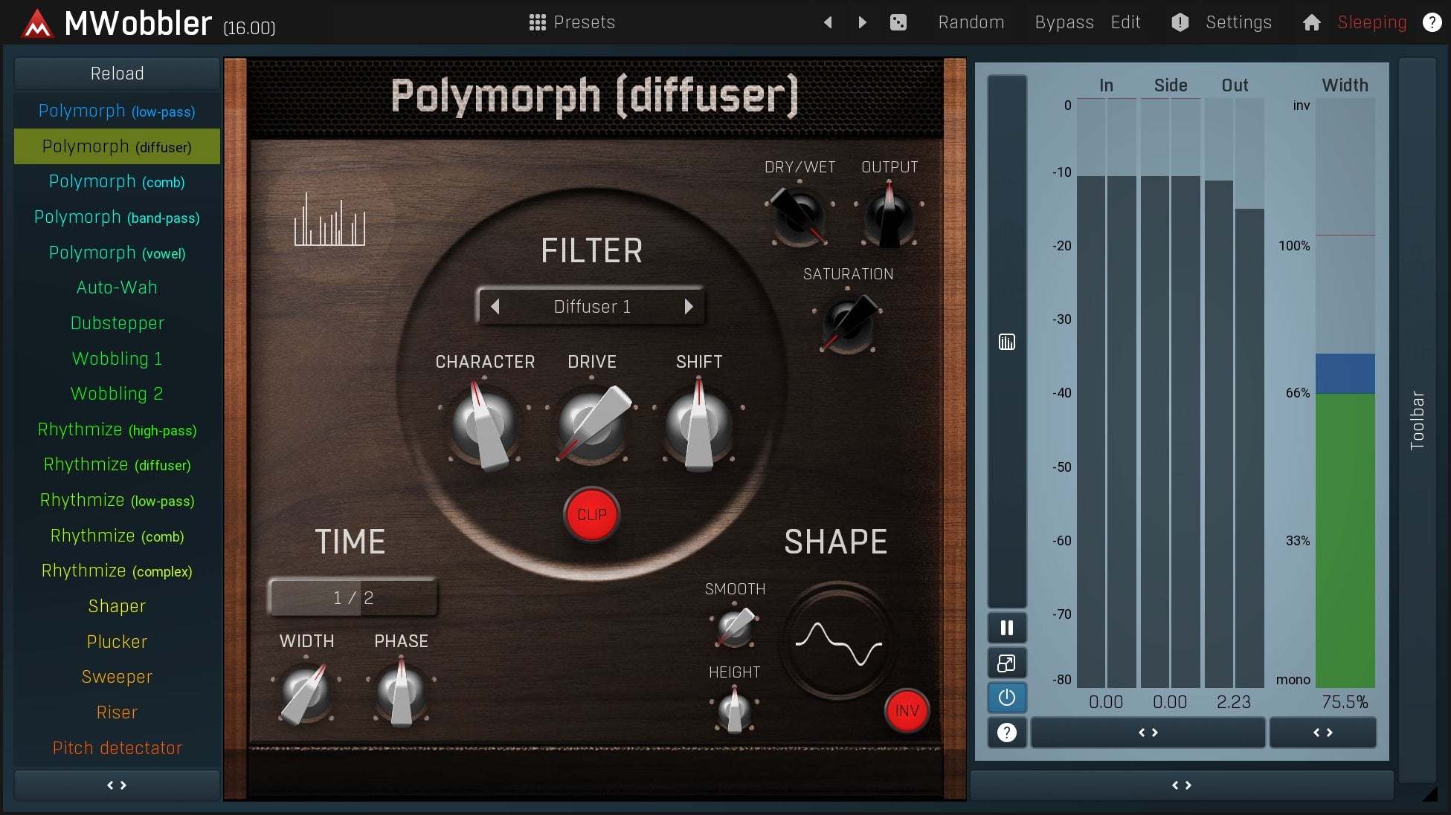Toggle the meter power button off
The height and width of the screenshot is (815, 1451).
1006,698
